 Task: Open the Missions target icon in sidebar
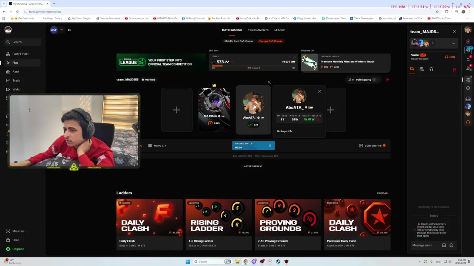[8, 231]
